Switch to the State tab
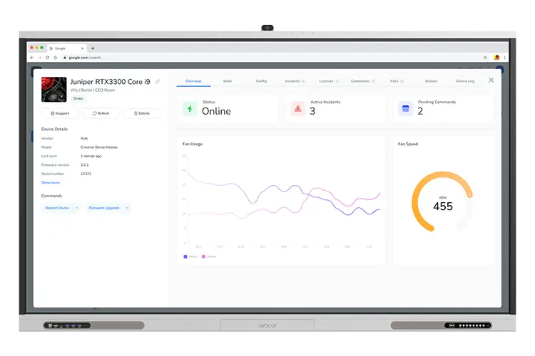Screen dimensions: 535x356 click(228, 81)
